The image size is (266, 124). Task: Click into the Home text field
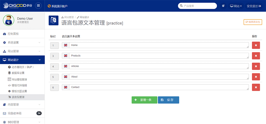(x=159, y=45)
